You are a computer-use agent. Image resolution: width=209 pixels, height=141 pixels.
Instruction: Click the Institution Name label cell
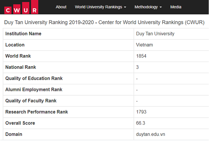(68, 34)
